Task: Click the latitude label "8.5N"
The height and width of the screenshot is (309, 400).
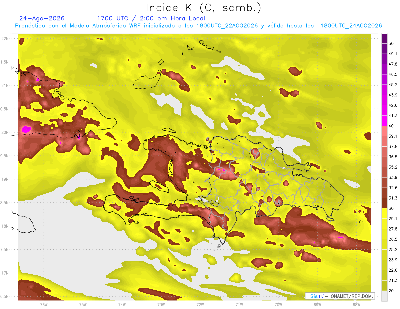Action: point(5,203)
